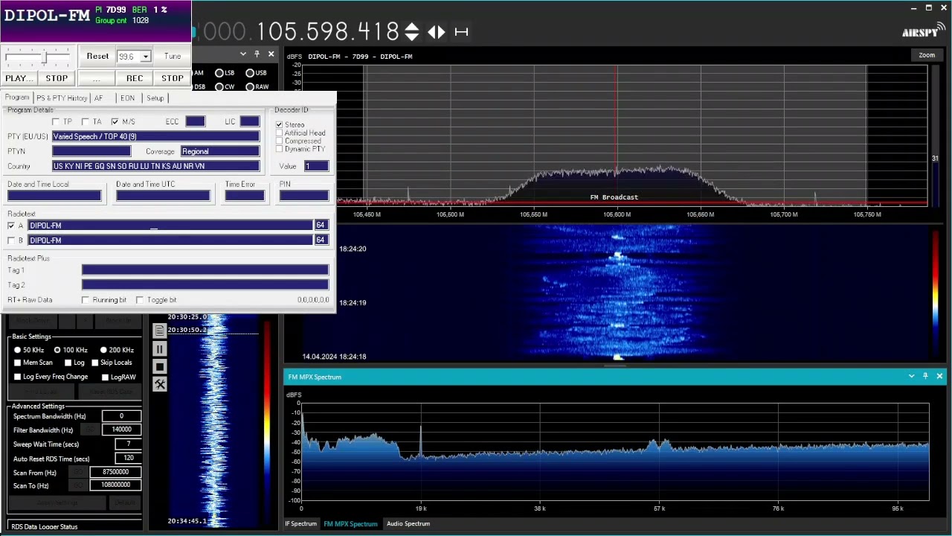Click the frequency up/down arrows icon
Viewport: 952px width, 536px height.
411,31
